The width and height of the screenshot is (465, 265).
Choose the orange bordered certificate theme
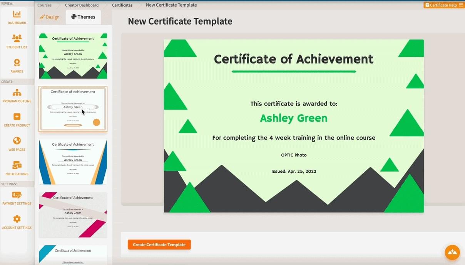tap(73, 109)
